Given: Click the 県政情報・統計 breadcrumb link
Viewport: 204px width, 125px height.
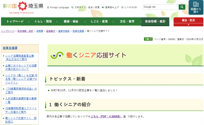Looking at the screenshot, I should 25,31.
